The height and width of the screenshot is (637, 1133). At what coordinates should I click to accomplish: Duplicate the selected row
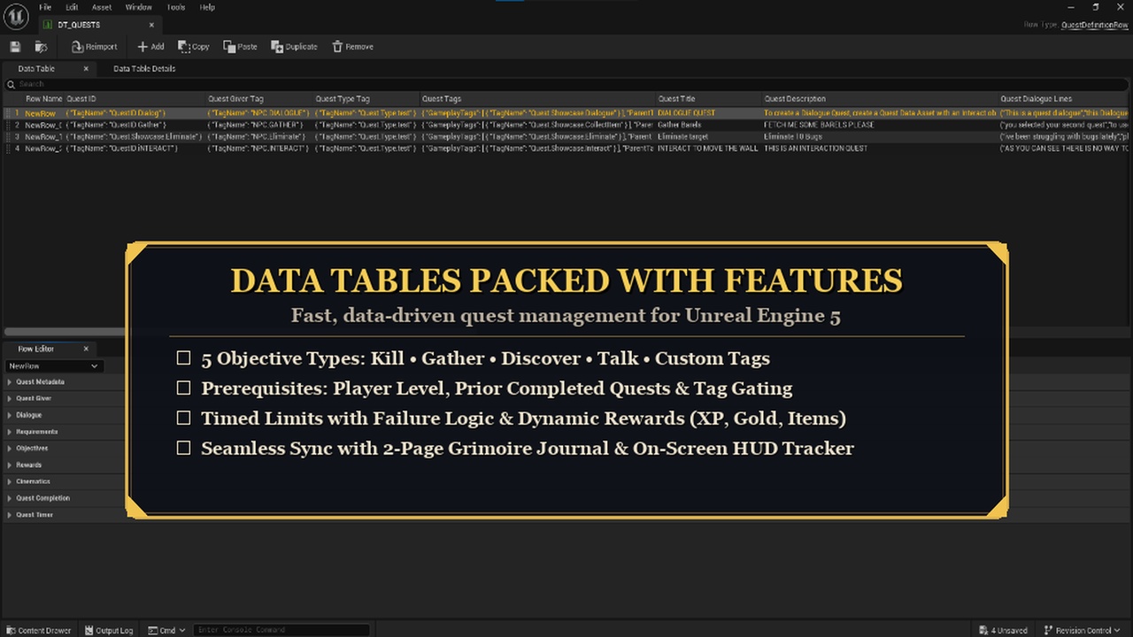[x=294, y=47]
